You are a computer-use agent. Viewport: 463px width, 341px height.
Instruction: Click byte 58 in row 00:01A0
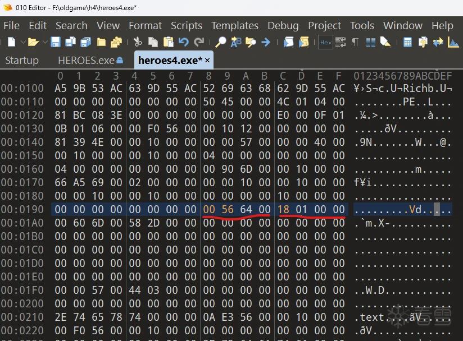(x=135, y=223)
